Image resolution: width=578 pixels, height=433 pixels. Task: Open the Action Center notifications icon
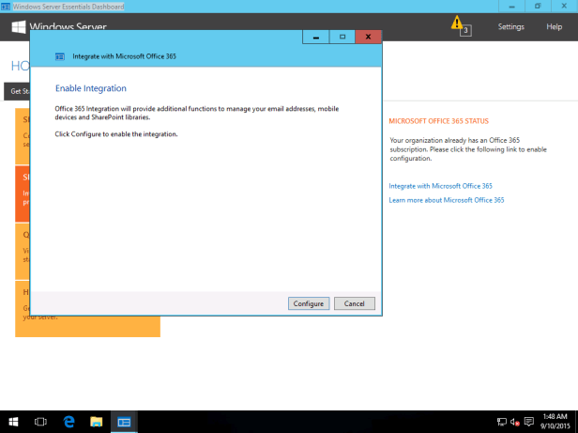[529, 422]
